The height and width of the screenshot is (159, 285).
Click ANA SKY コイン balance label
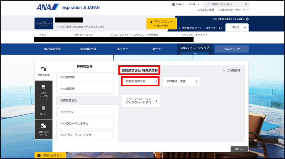[83, 35]
